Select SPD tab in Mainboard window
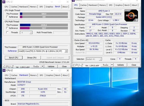The width and height of the screenshot is (144, 106). [x=41, y=75]
